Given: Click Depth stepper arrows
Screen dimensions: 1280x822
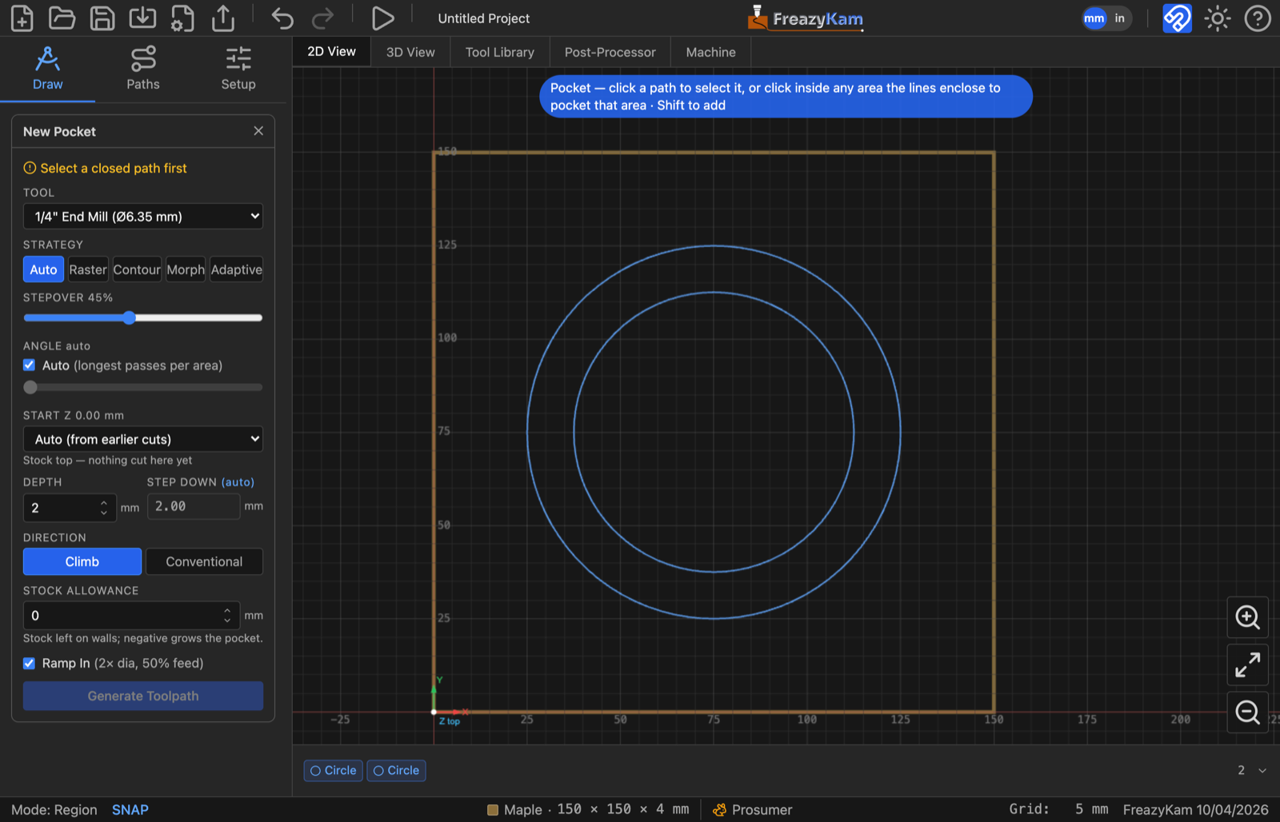Looking at the screenshot, I should pyautogui.click(x=104, y=508).
